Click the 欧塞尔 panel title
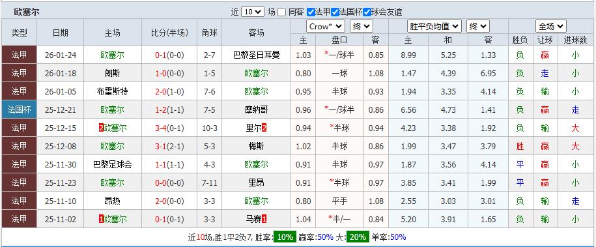The width and height of the screenshot is (596, 247). pos(27,12)
